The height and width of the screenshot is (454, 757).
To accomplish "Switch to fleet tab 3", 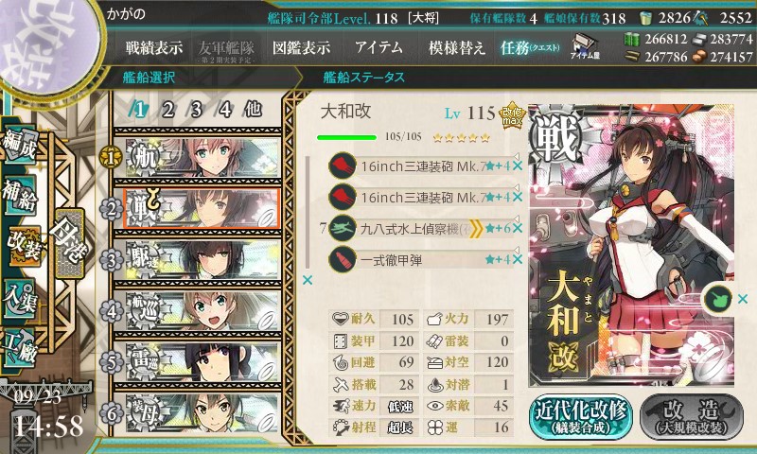I will click(x=196, y=110).
